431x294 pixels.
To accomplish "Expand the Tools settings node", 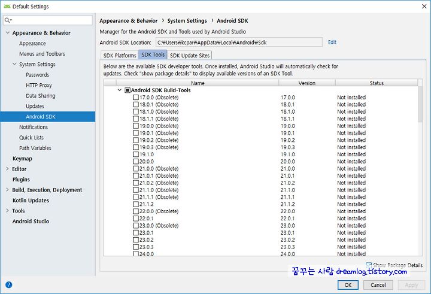I will point(7,210).
